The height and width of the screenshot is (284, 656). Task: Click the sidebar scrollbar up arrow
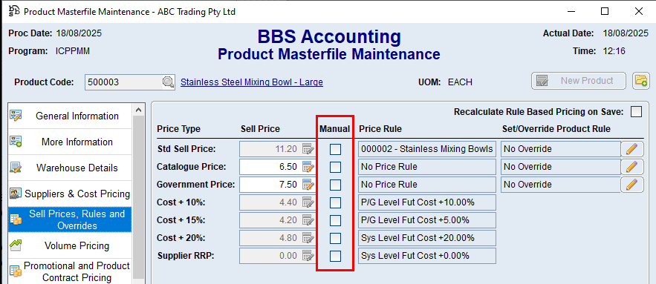coord(138,110)
